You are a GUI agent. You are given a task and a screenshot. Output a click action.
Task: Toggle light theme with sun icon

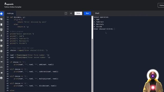(x=71, y=13)
